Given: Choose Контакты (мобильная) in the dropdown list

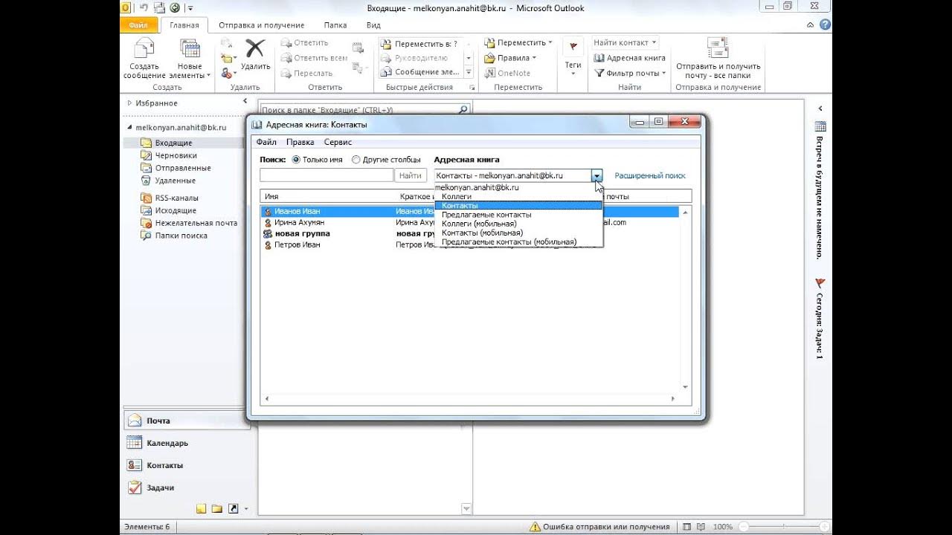Looking at the screenshot, I should click(x=518, y=233).
